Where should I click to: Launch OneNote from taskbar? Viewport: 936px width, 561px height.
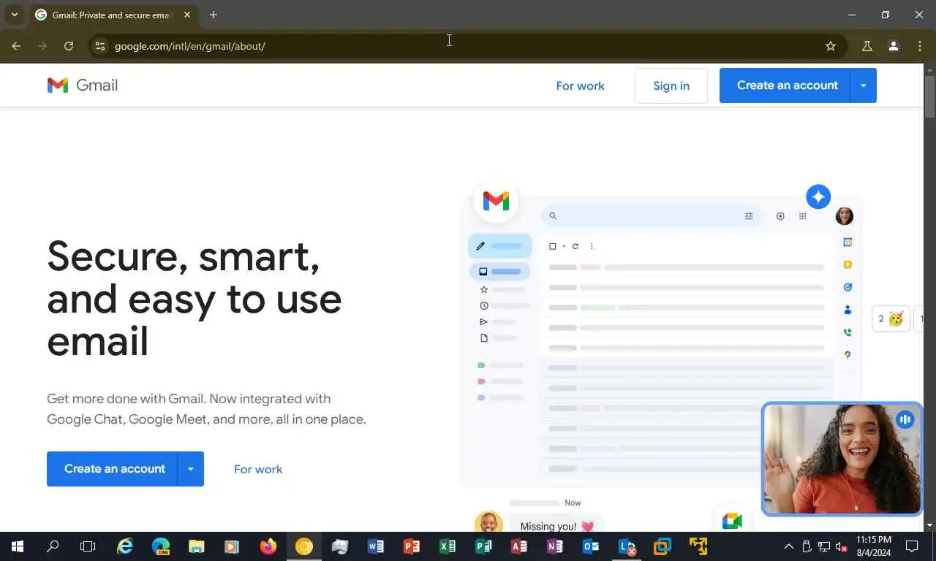tap(555, 546)
